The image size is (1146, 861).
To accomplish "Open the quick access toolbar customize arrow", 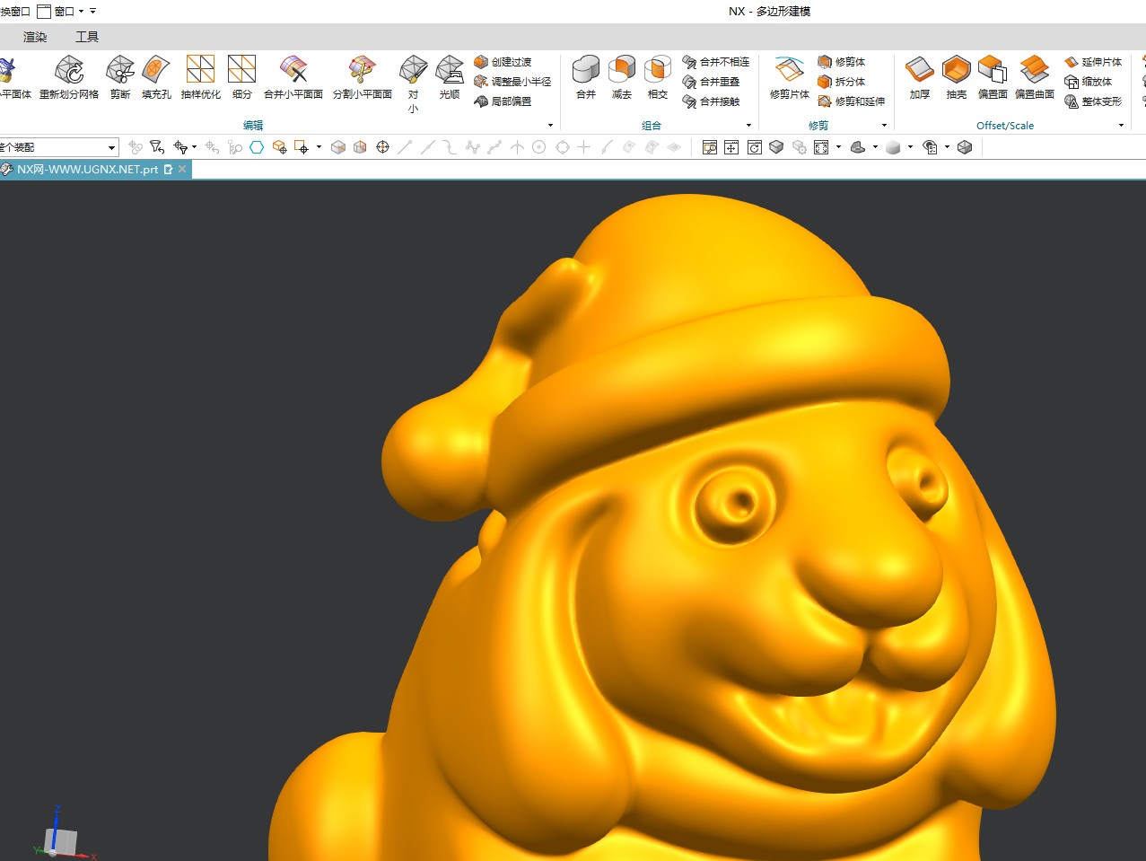I will pos(92,12).
